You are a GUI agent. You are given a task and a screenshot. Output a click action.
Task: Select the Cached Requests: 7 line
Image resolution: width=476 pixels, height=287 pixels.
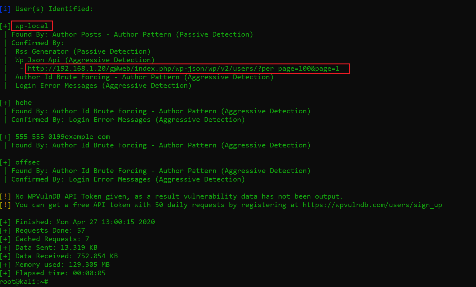[52, 239]
